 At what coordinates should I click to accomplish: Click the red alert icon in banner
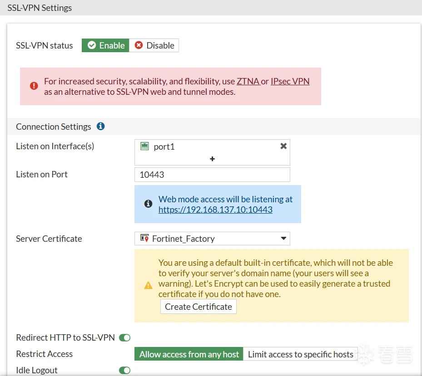[34, 86]
